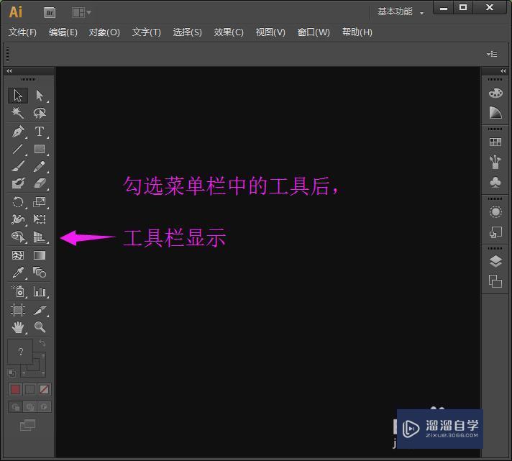Open the Swatches panel grid icon

[495, 142]
